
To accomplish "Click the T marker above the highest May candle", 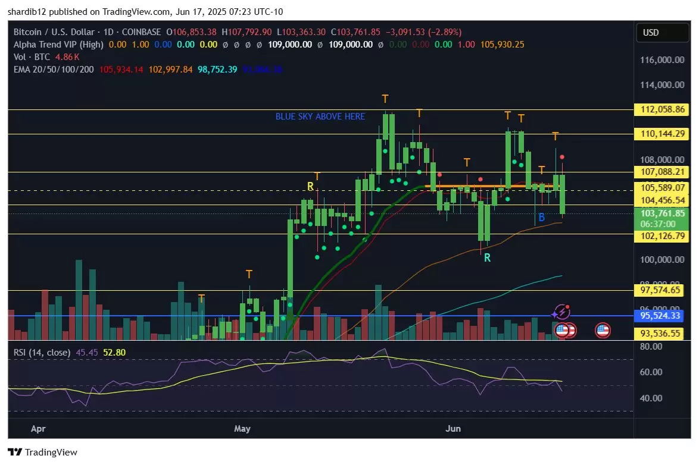I will tap(385, 99).
